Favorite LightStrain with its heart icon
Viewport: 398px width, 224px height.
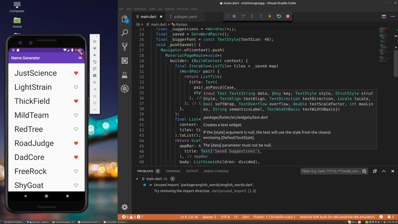76,87
